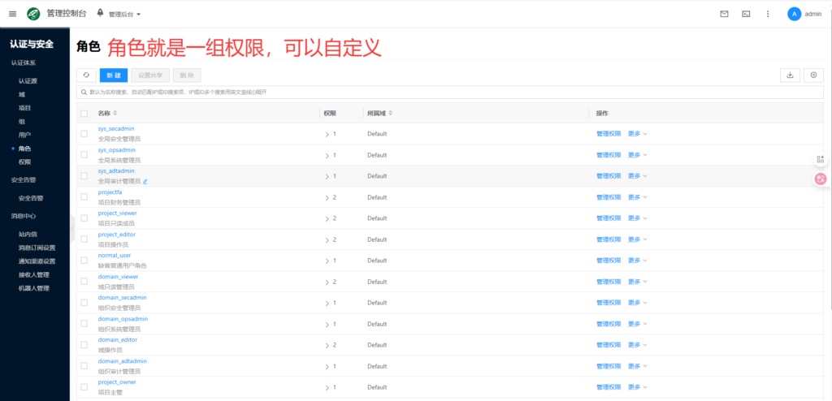Click the role search input field
This screenshot has width=832, height=401.
[406, 93]
